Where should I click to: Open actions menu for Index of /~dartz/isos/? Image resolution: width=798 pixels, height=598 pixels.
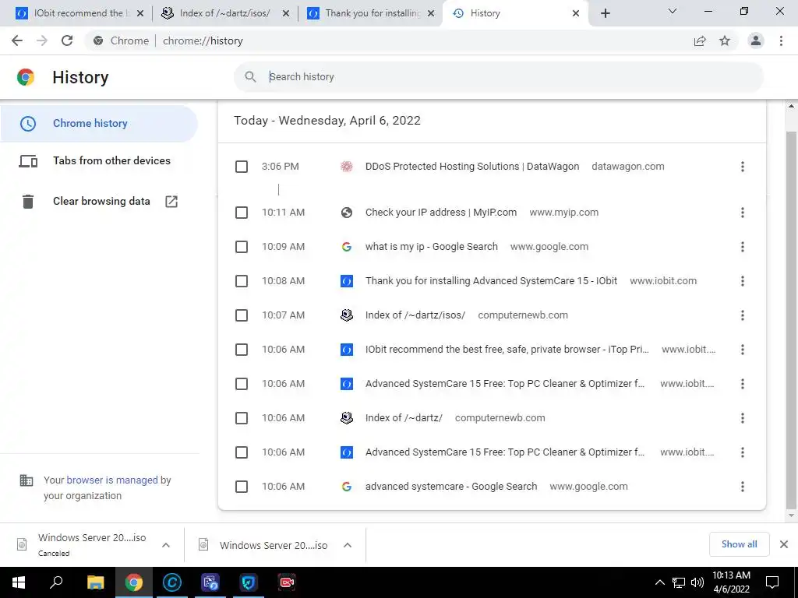tap(743, 316)
